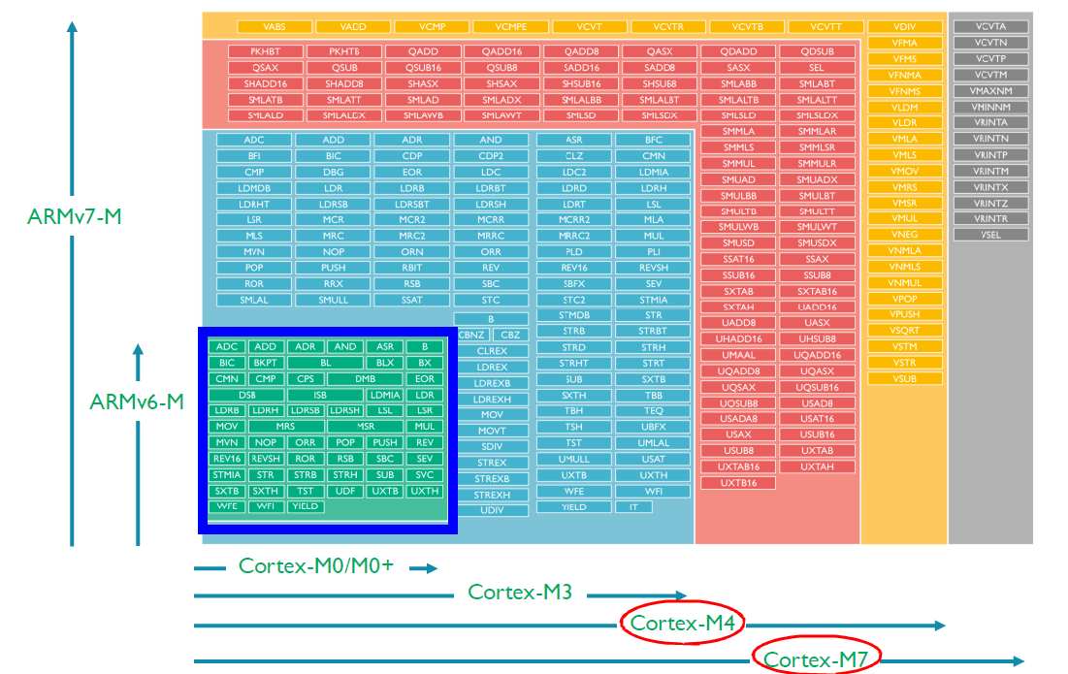
Task: Click the VABS instruction box
Action: (x=275, y=26)
